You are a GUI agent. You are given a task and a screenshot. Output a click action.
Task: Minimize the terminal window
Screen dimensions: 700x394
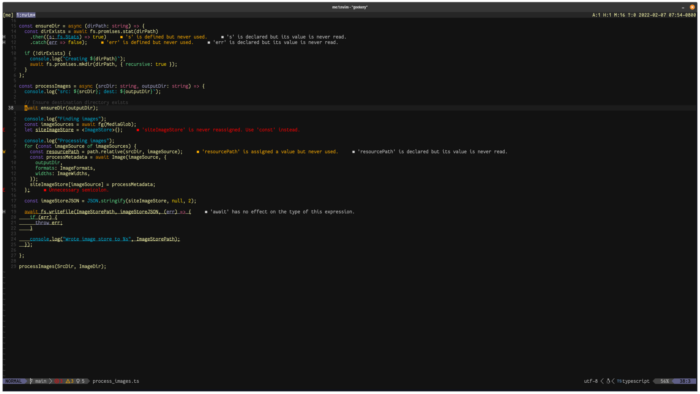coord(683,7)
